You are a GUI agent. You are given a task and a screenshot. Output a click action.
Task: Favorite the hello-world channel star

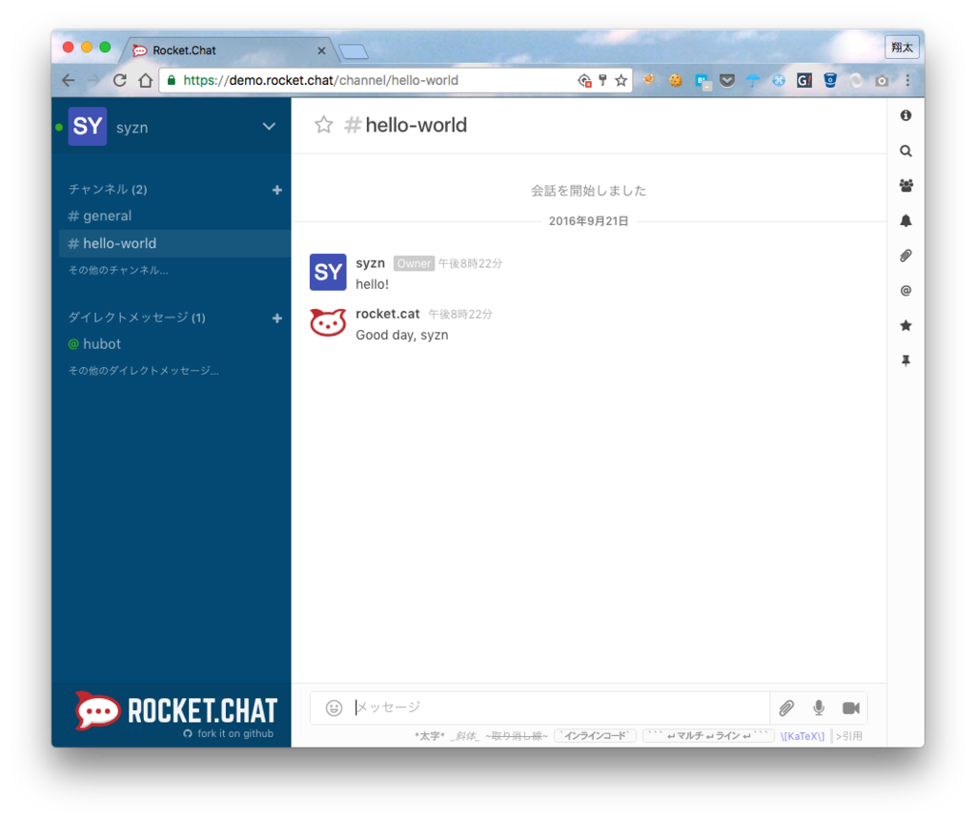tap(324, 125)
